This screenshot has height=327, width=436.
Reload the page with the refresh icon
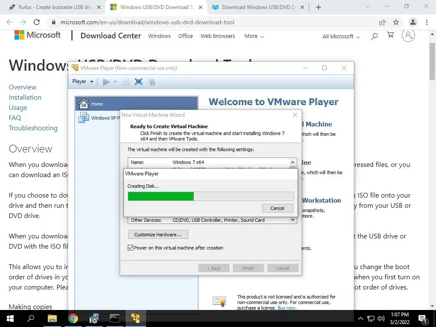(x=37, y=22)
